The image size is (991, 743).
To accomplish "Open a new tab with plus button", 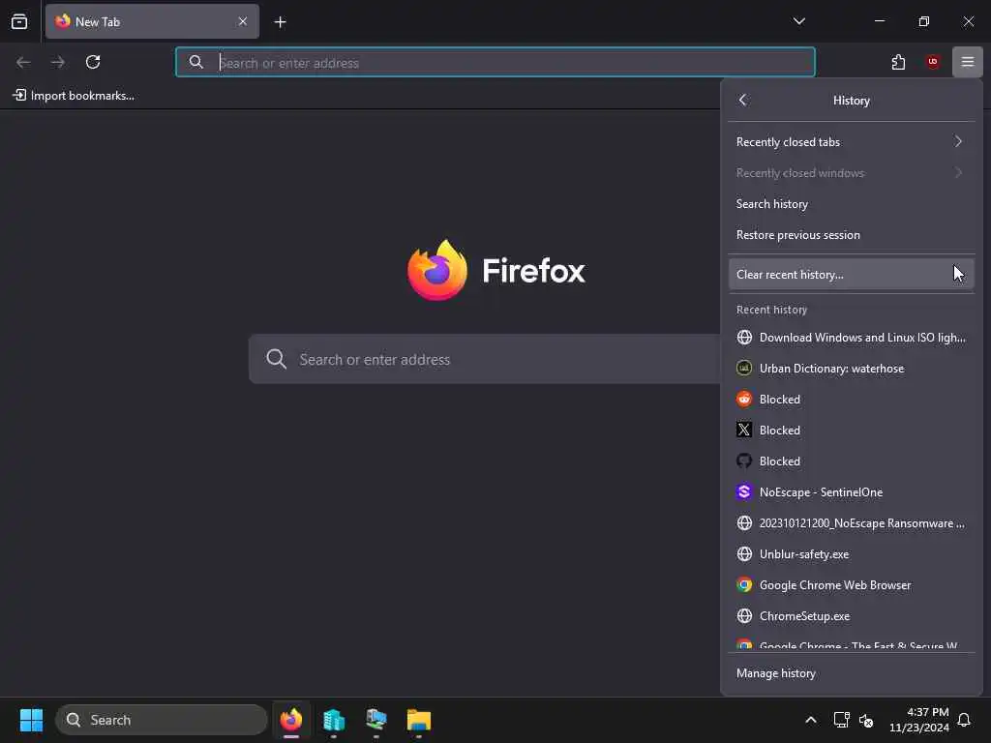I will coord(280,22).
